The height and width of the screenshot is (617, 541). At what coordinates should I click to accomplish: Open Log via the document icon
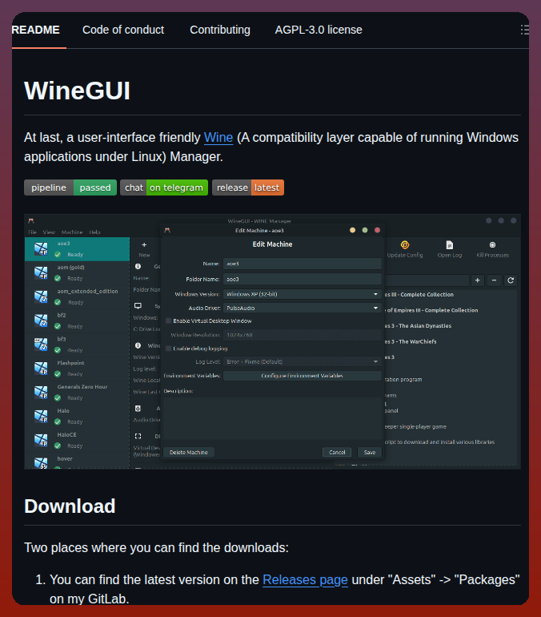(x=450, y=245)
